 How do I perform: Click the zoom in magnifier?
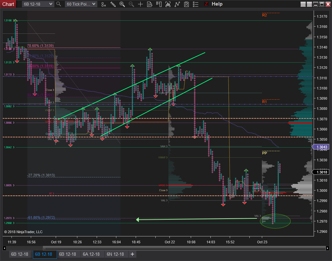(x=122, y=4)
